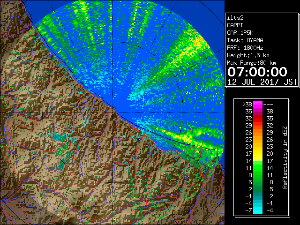The height and width of the screenshot is (225, 300).
Task: Click the 'Reflectivity in dBZ' axis label
Action: [x=285, y=157]
